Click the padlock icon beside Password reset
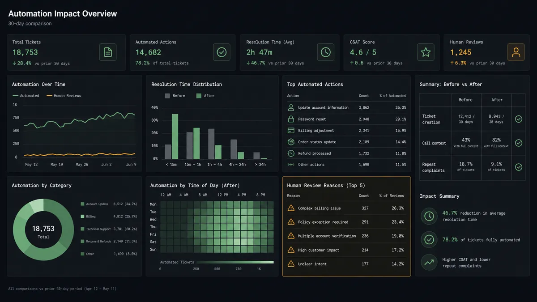The width and height of the screenshot is (537, 302). [291, 119]
